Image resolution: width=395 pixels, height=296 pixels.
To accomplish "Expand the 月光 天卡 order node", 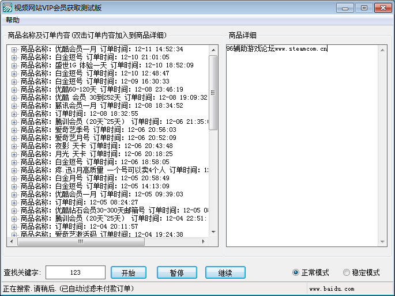I will pos(14,154).
